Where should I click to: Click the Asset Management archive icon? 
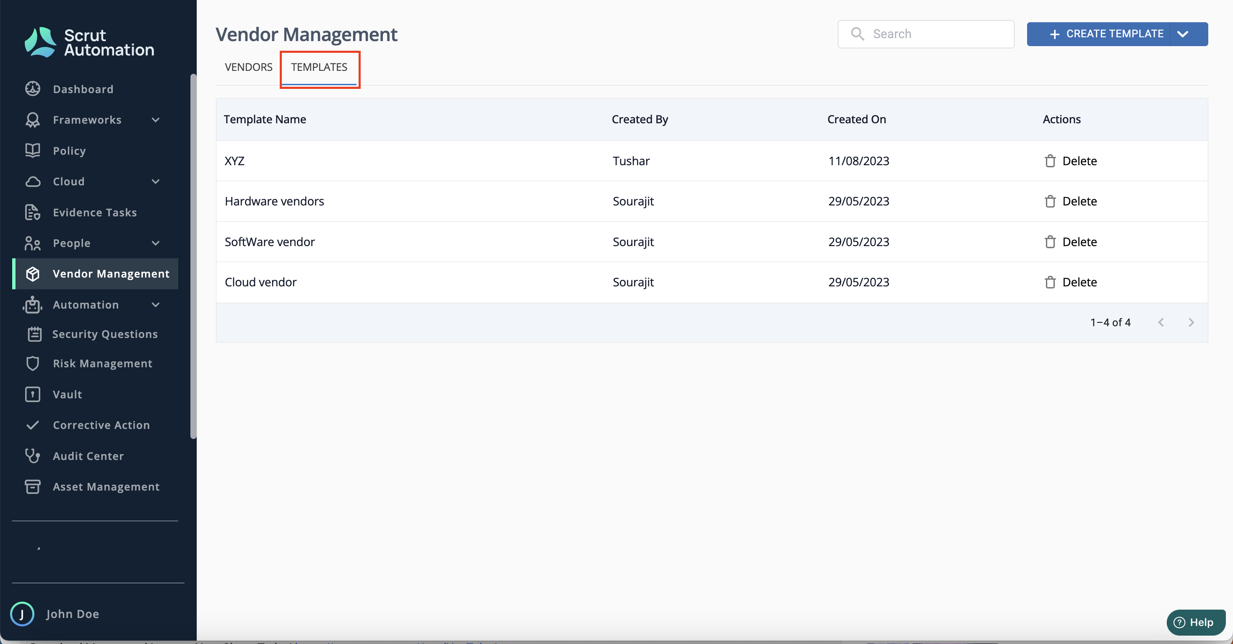click(x=33, y=487)
